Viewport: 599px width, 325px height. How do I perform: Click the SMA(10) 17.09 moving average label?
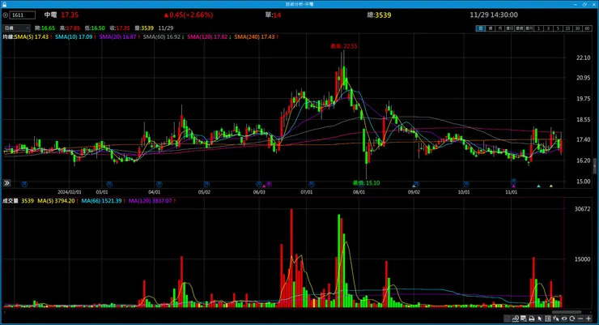click(74, 37)
